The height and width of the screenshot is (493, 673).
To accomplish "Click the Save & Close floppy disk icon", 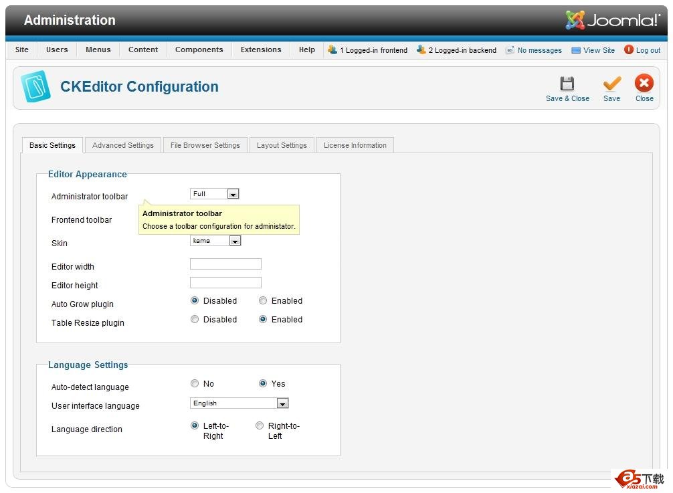I will (x=567, y=84).
